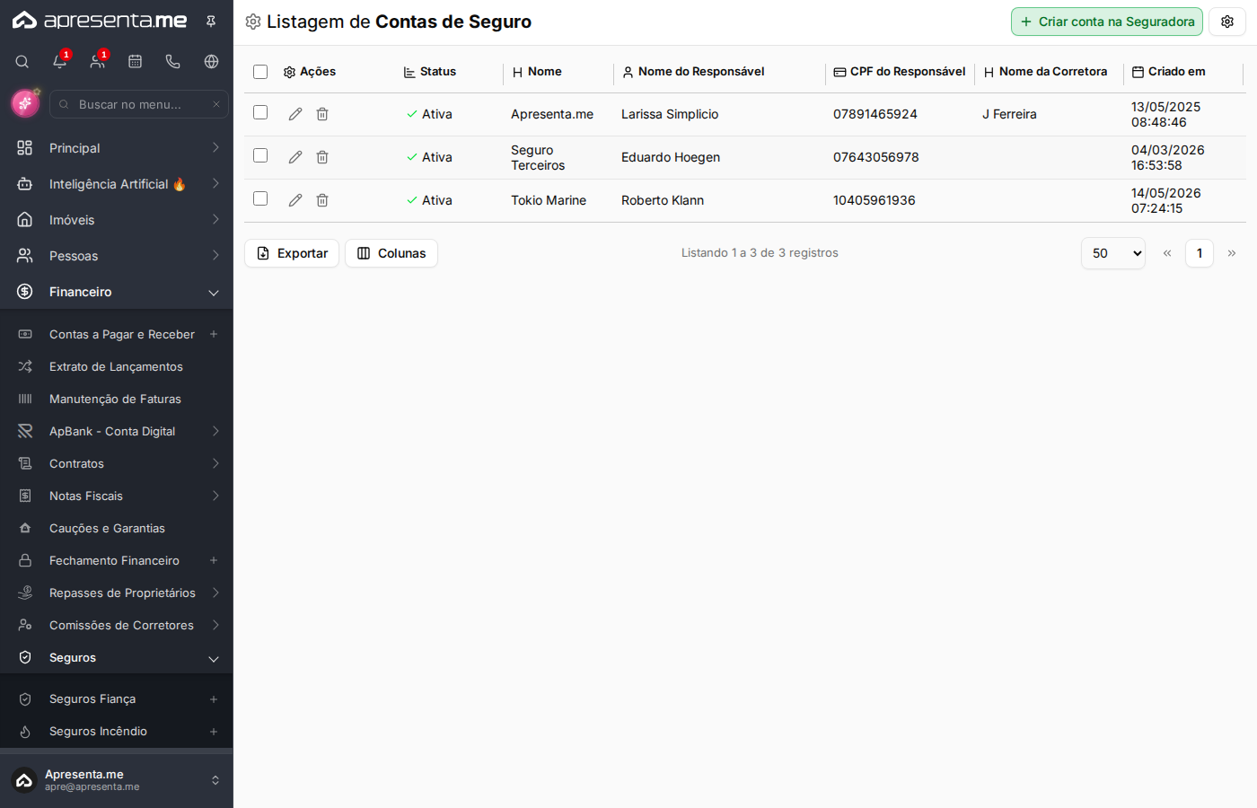The image size is (1257, 808).
Task: Add new Seguros Fiança entry
Action: click(214, 699)
